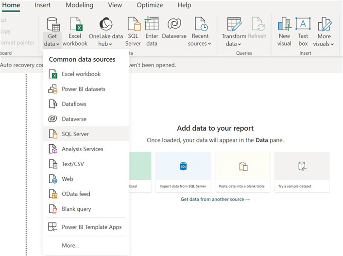Click the Add data to your report heading
Screen dimensions: 343x256
point(215,128)
